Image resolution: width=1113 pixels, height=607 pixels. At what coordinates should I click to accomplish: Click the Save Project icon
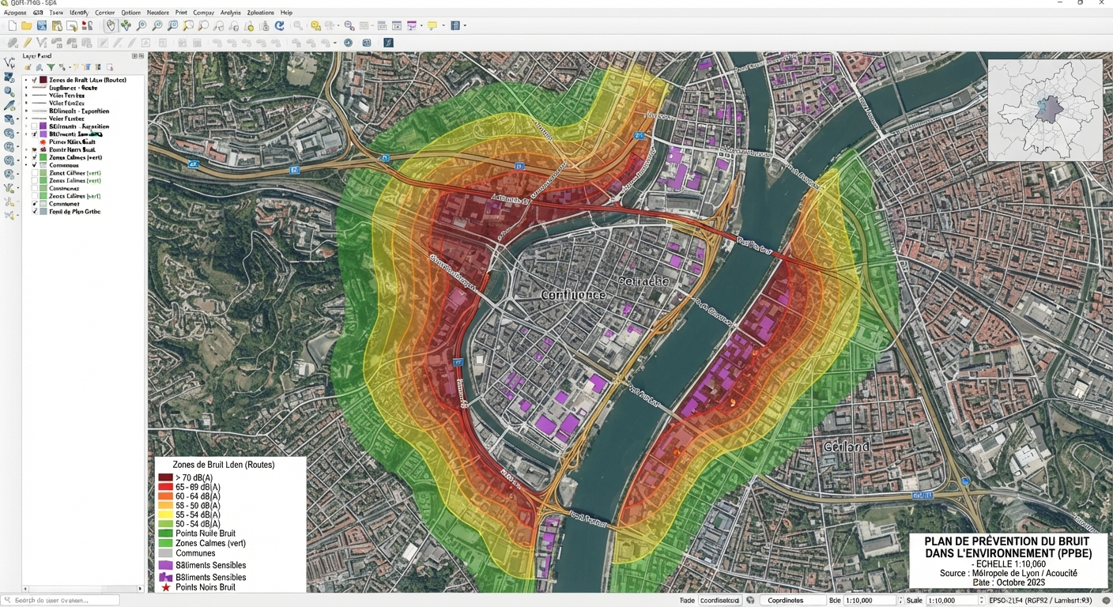click(x=42, y=26)
